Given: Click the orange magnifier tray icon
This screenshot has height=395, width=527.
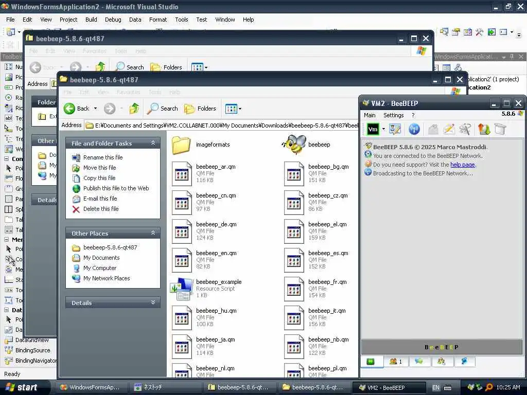Looking at the screenshot, I should point(489,387).
